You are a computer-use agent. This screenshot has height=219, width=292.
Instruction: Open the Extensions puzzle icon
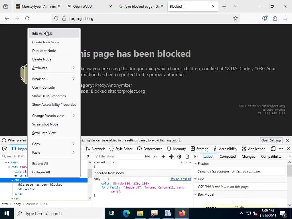(275, 18)
